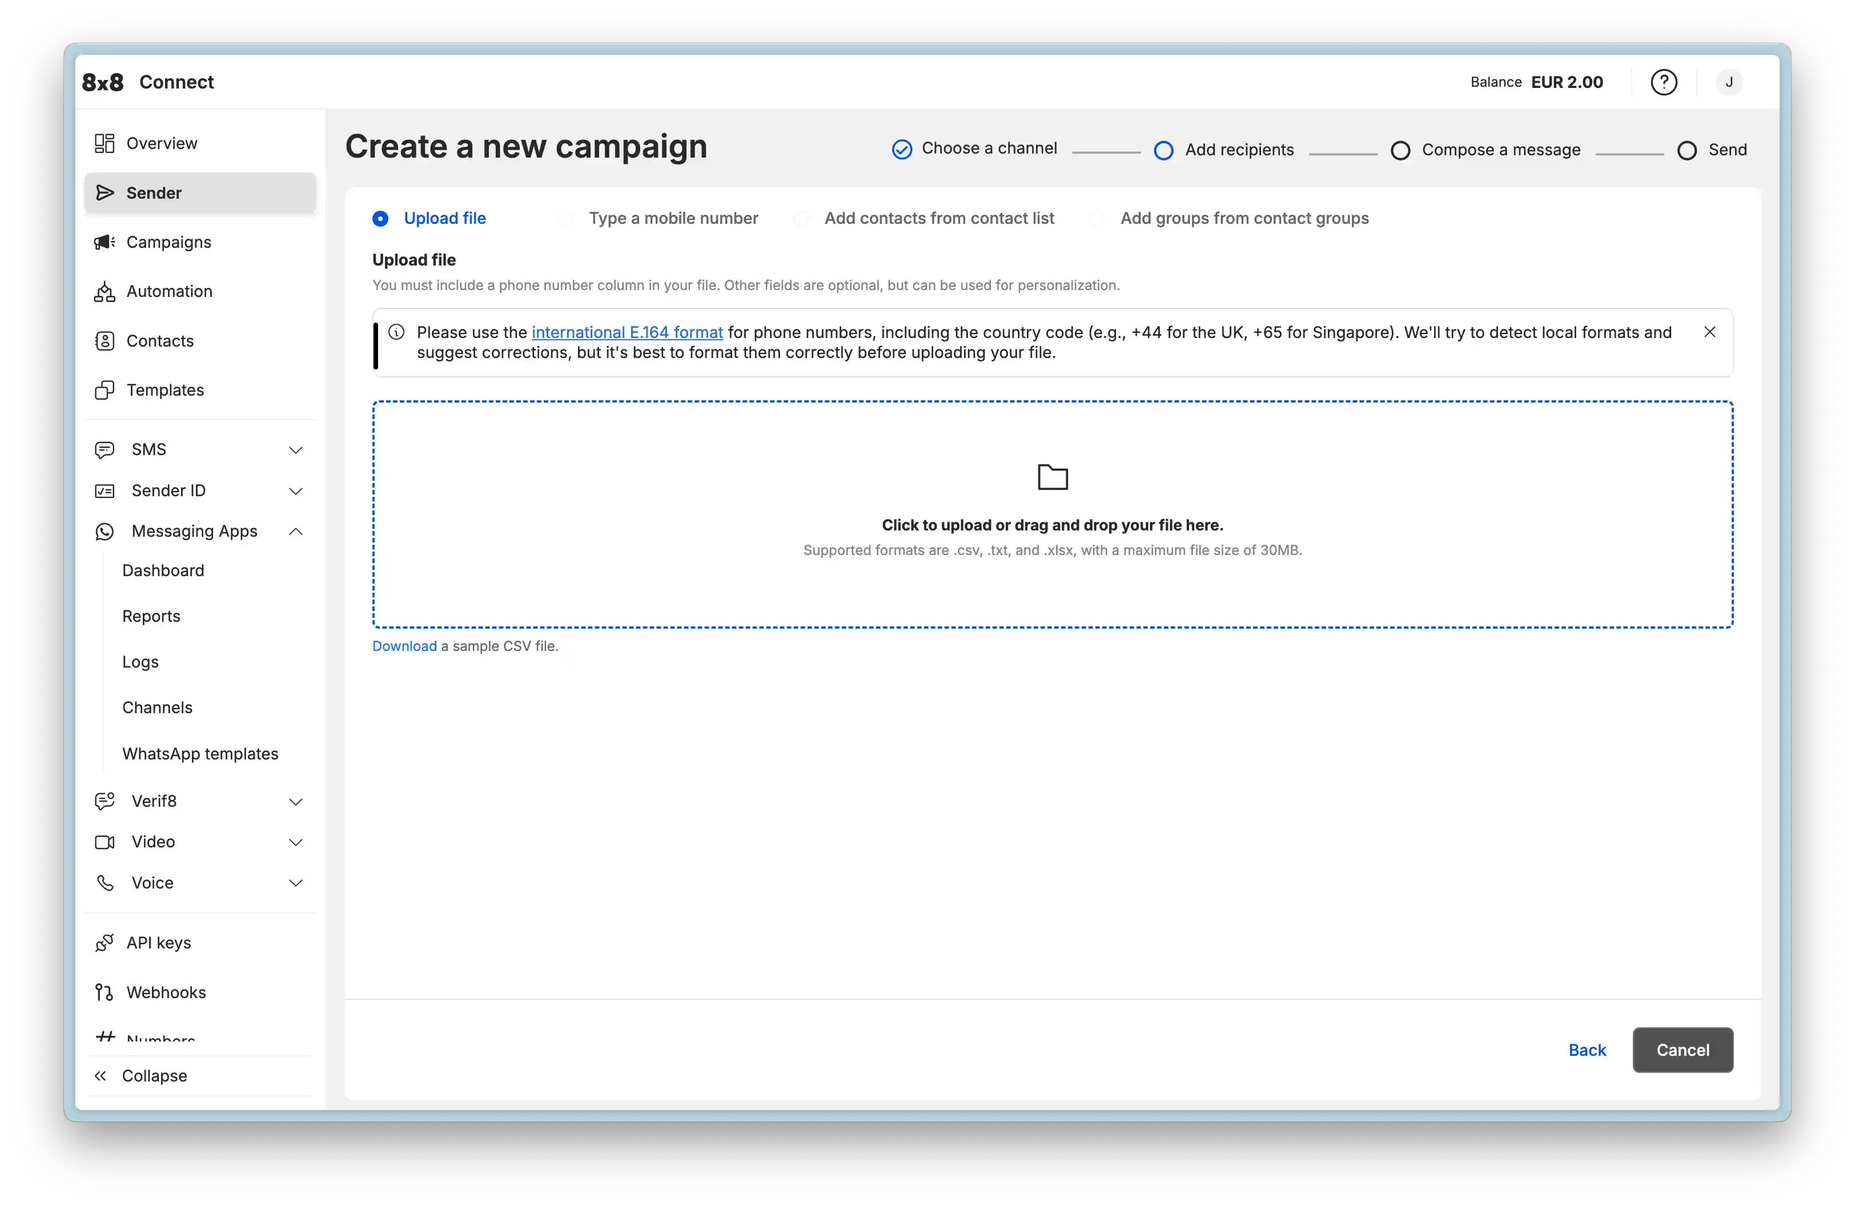
Task: Open the international E.164 format link
Action: 627,333
